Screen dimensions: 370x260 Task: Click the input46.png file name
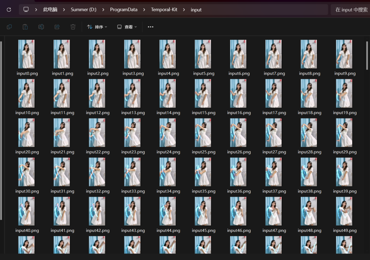coord(239,231)
